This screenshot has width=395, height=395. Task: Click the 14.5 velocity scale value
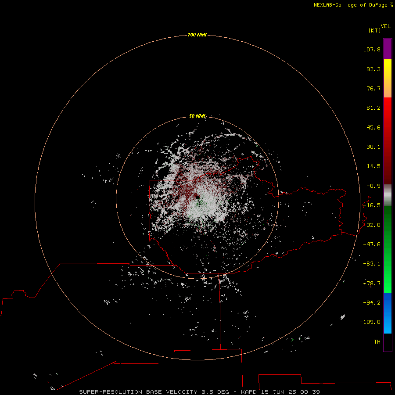[x=373, y=166]
